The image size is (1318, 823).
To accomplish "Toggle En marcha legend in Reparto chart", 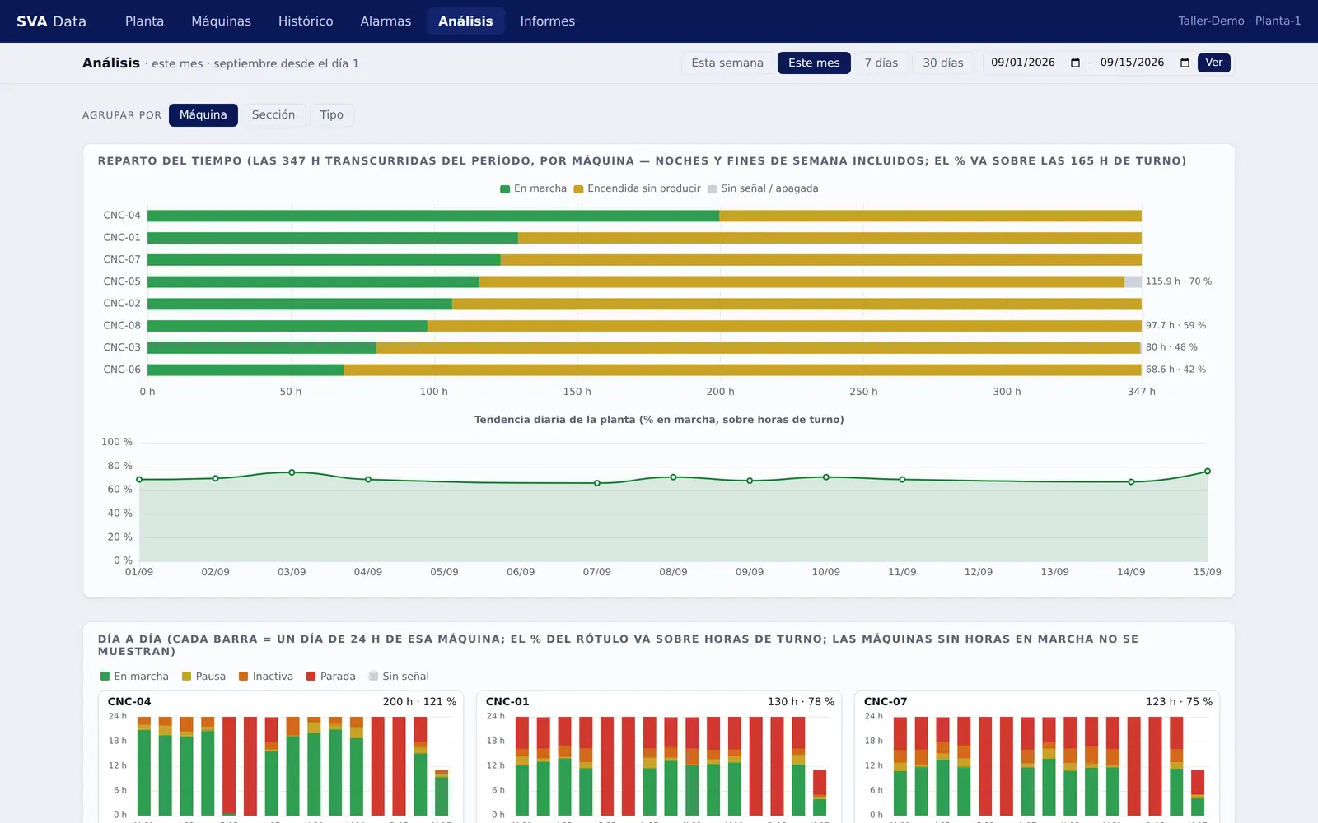I will point(533,188).
